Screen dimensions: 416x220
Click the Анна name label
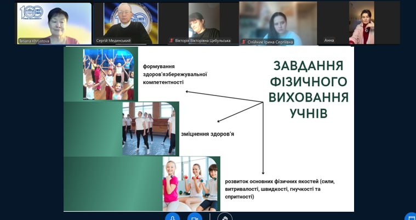pyautogui.click(x=329, y=41)
